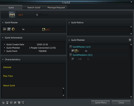Collapse the GuildMaster (1/1) group
The height and width of the screenshot is (106, 134).
71,47
